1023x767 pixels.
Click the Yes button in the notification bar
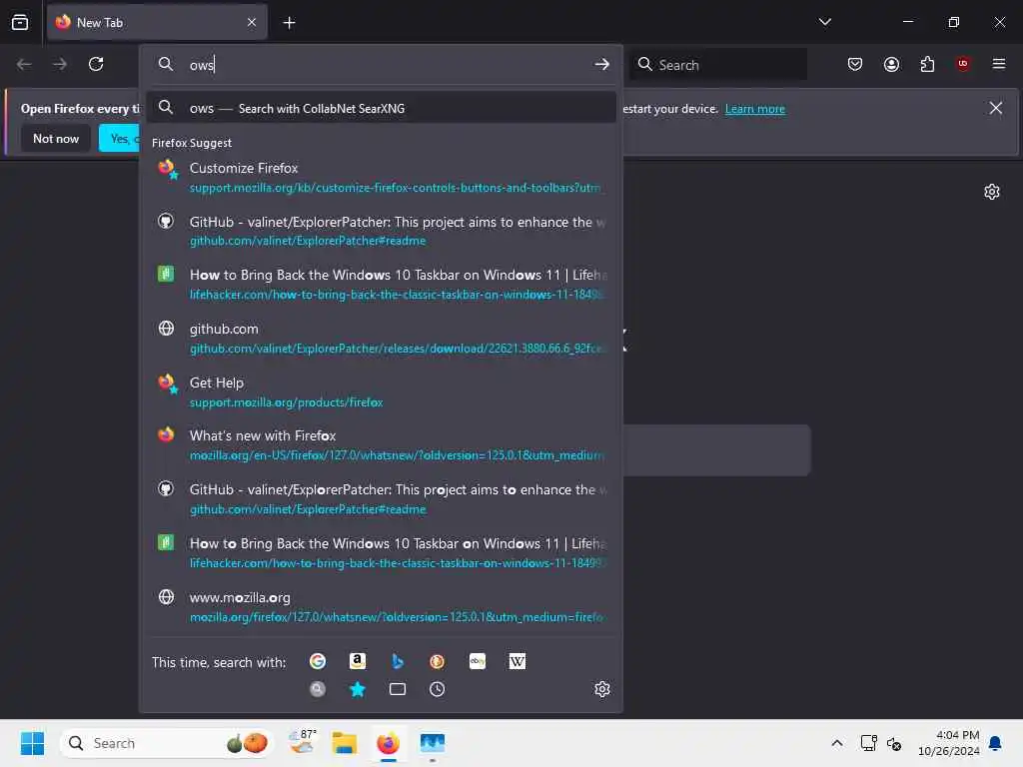(x=120, y=138)
